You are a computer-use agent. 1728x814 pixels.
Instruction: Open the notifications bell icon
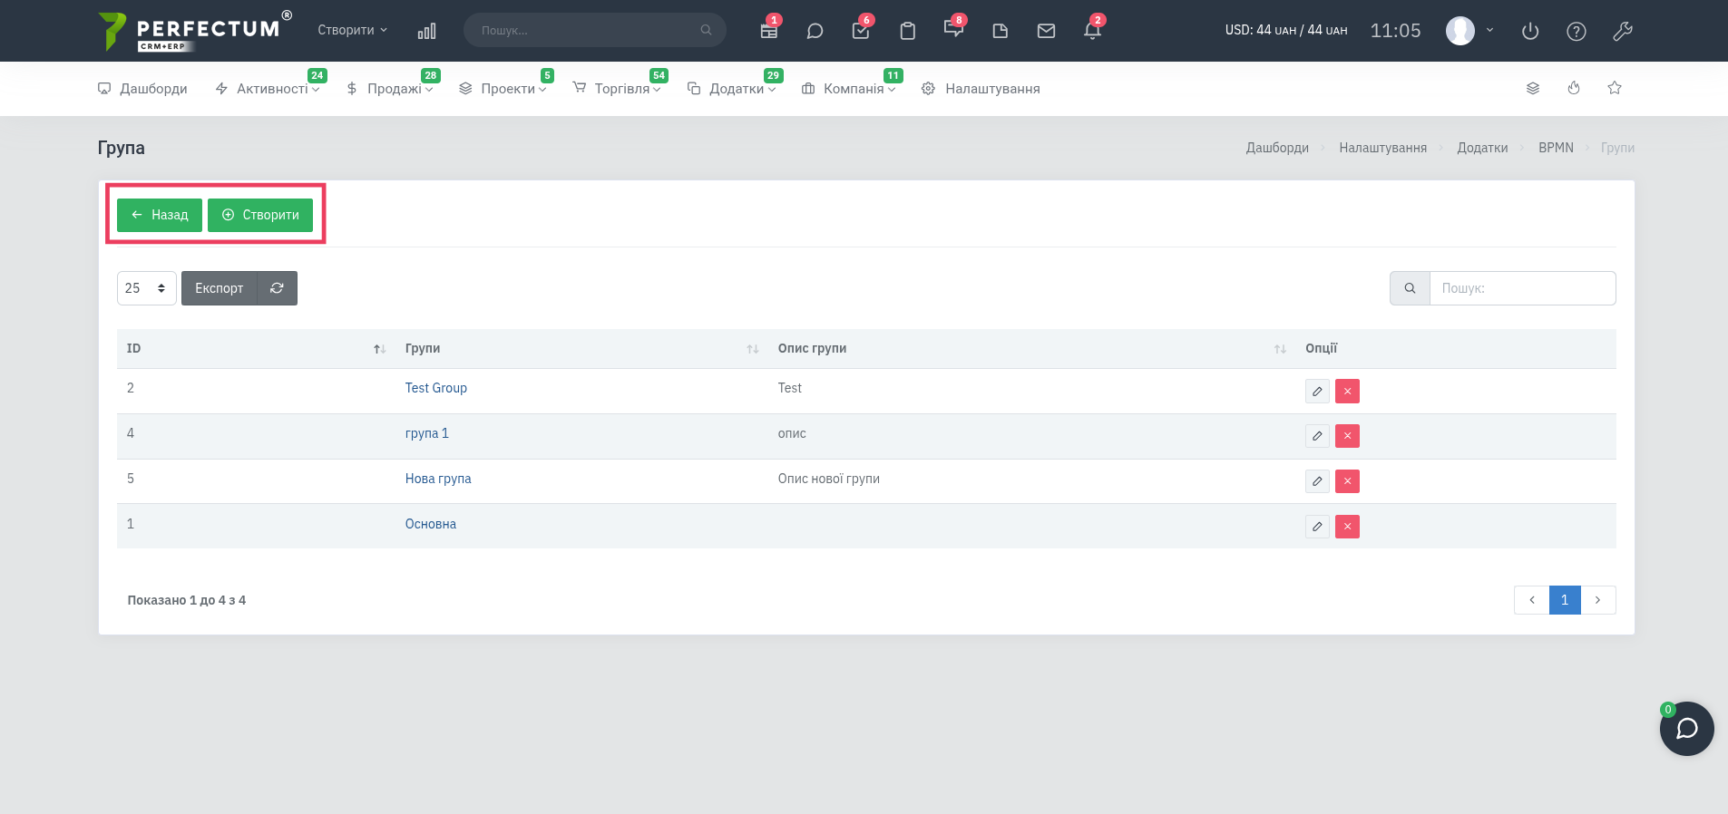coord(1092,31)
